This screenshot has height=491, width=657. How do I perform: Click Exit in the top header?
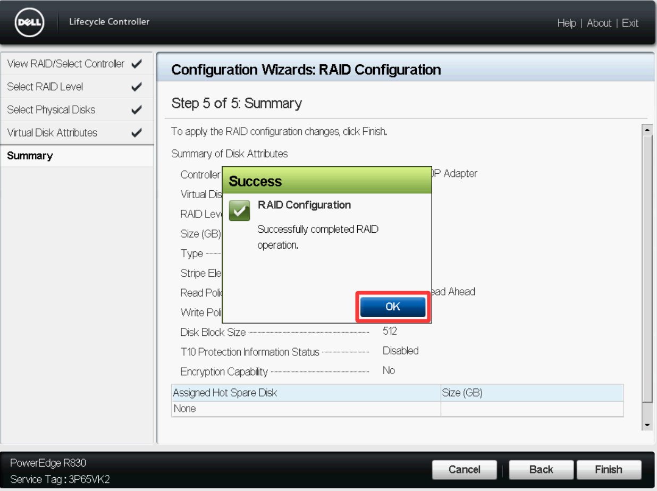coord(630,23)
